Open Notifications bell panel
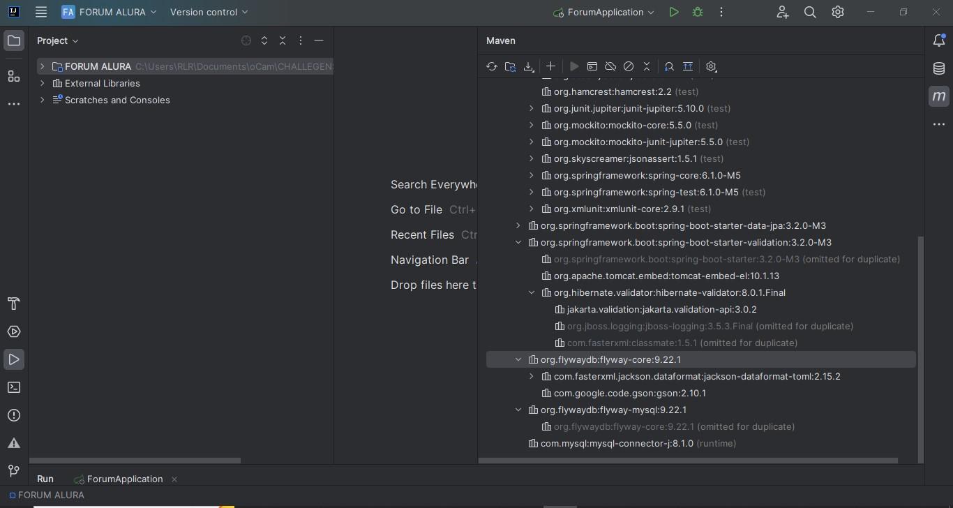Viewport: 953px width, 508px height. tap(939, 40)
